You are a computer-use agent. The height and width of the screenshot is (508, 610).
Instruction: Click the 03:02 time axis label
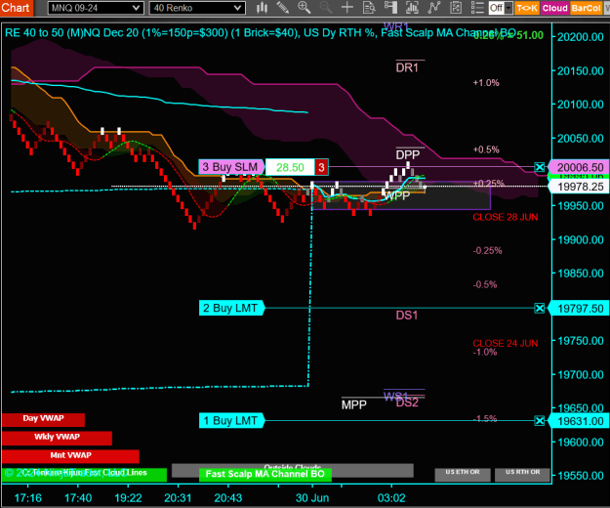(391, 498)
